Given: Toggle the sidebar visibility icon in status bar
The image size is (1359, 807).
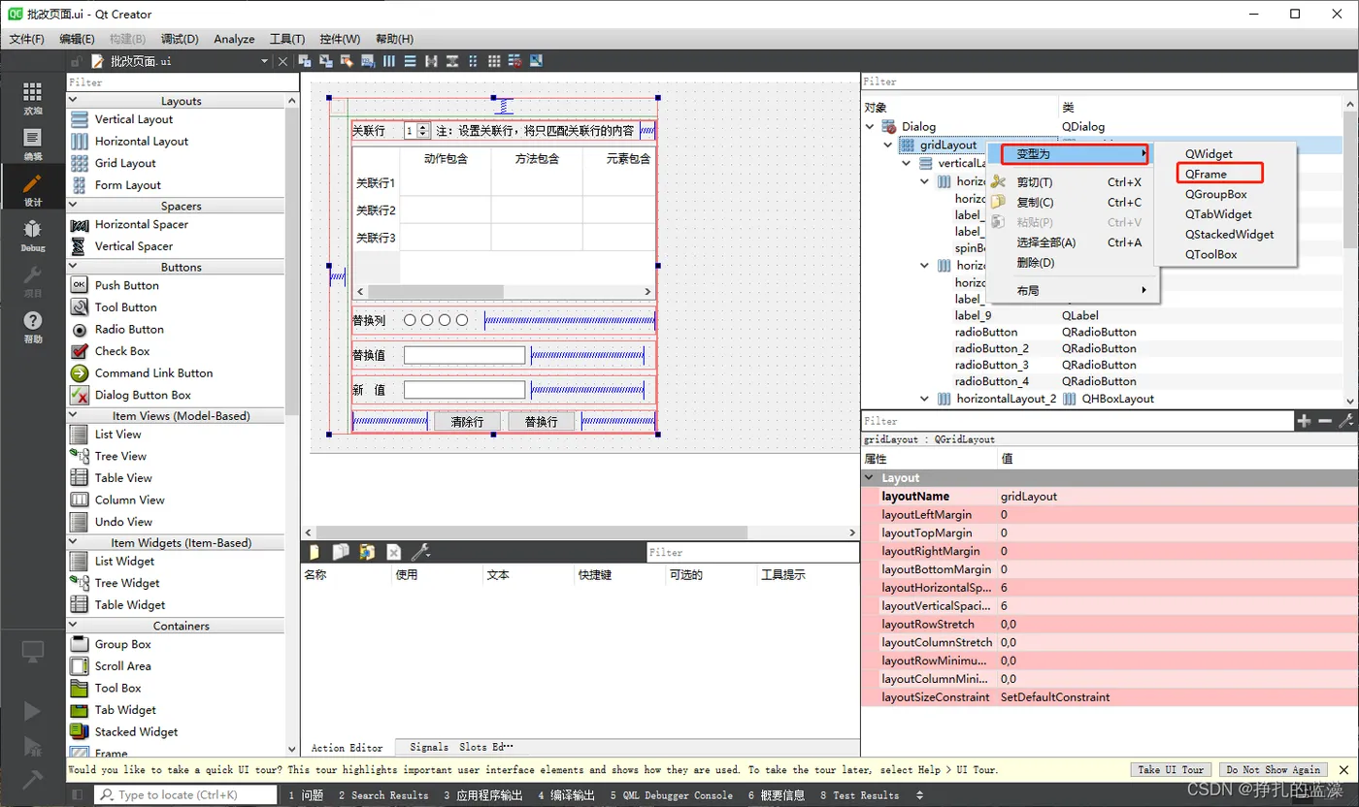Looking at the screenshot, I should [78, 795].
